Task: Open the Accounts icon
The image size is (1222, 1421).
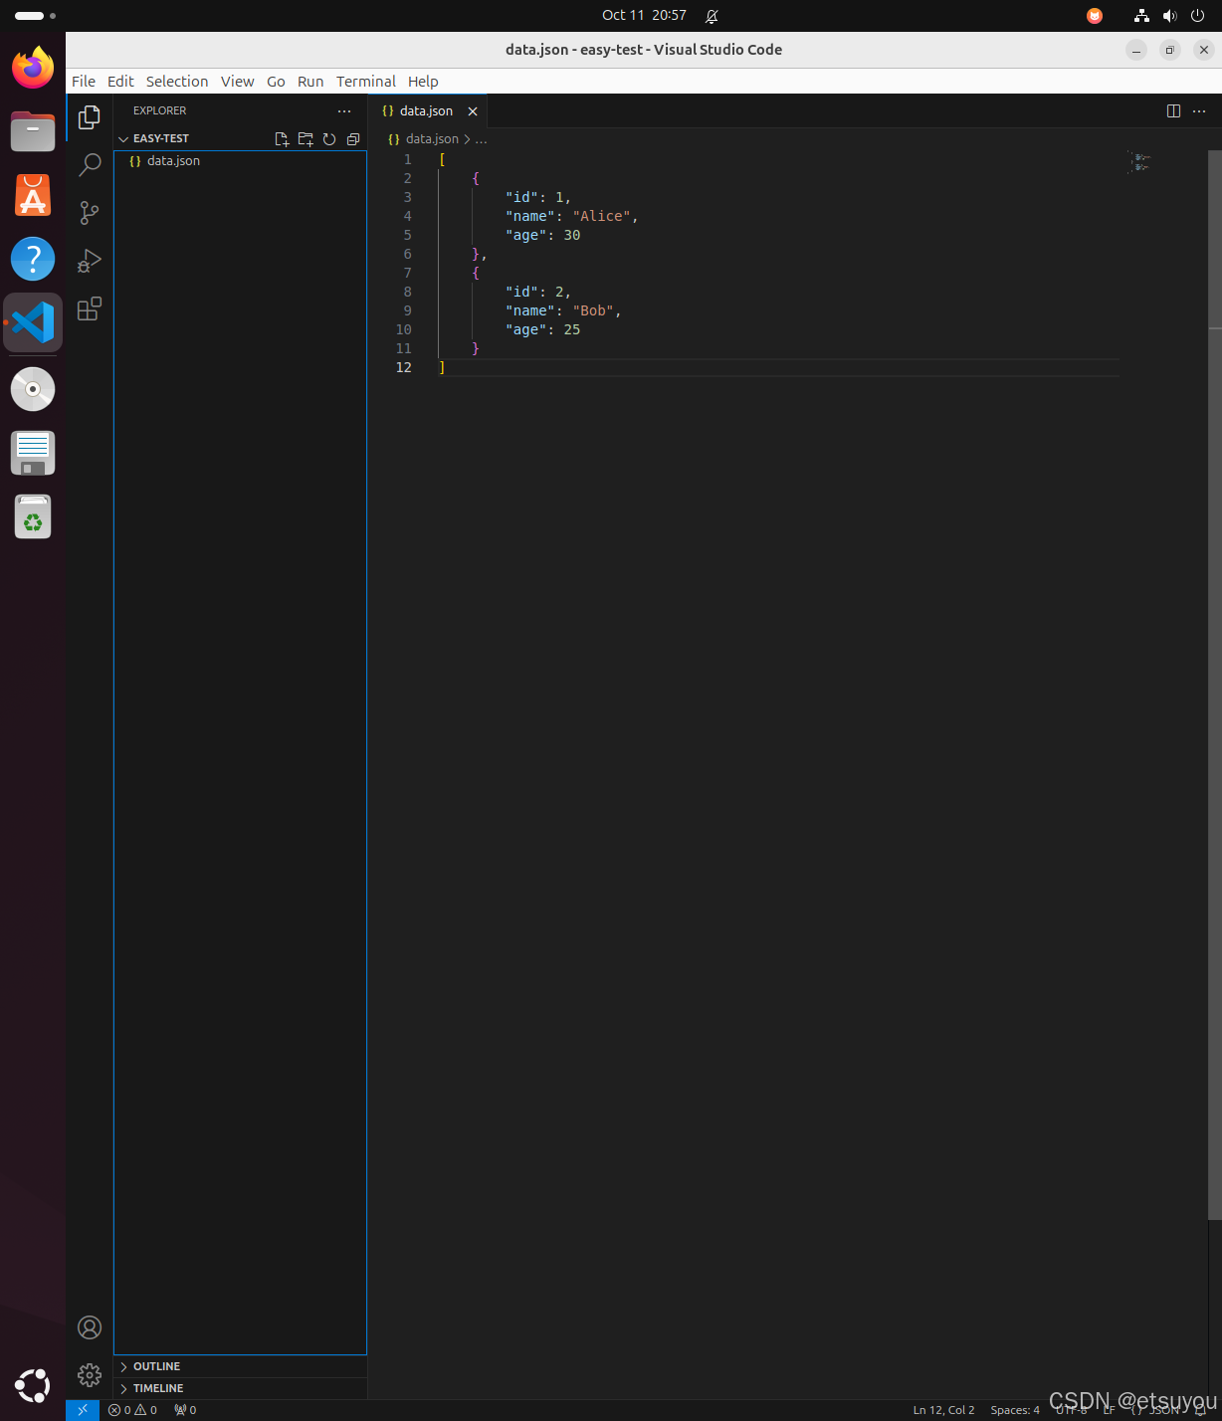Action: point(90,1327)
